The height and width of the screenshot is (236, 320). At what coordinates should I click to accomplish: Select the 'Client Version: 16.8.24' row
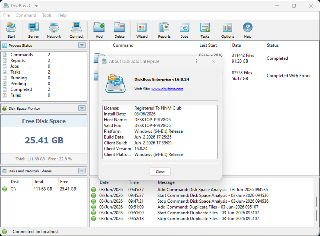coord(160,149)
